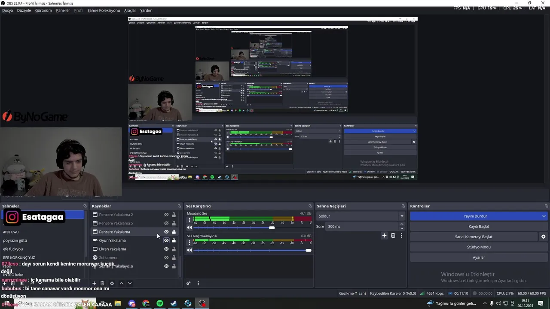
Task: Click the Oyun Yakalama gamepad icon
Action: (95, 240)
